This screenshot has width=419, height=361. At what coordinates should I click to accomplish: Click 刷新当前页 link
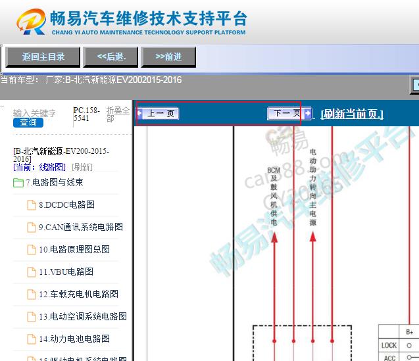[x=352, y=114]
